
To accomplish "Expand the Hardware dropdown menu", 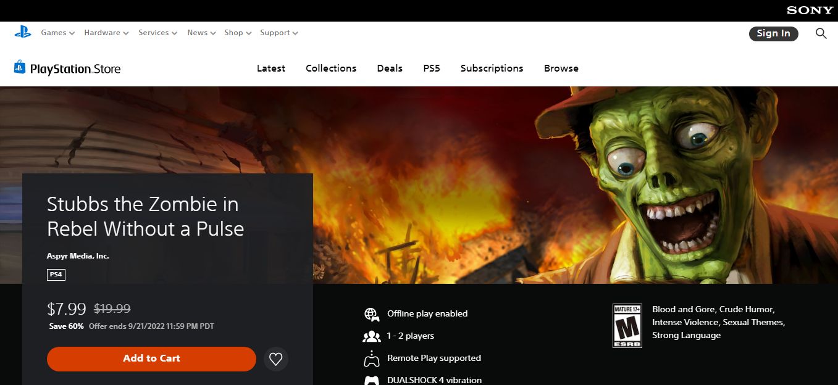I will [106, 33].
